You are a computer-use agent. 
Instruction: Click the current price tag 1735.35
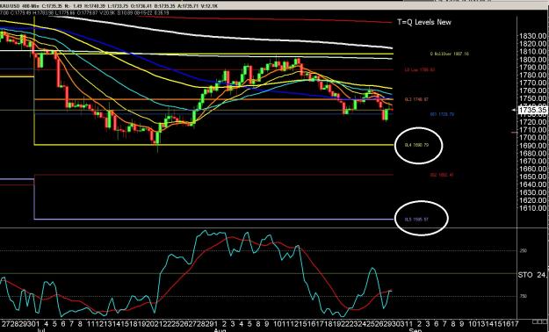(x=532, y=111)
